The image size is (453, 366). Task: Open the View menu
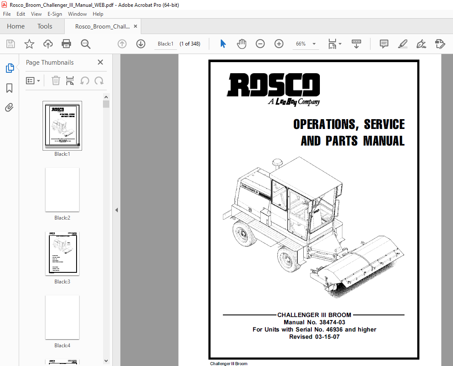click(x=36, y=14)
